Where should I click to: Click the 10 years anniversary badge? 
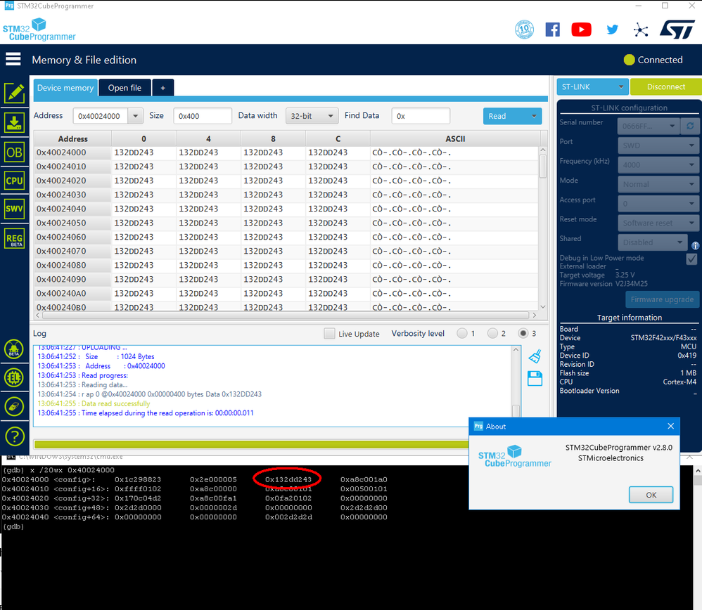click(x=524, y=30)
